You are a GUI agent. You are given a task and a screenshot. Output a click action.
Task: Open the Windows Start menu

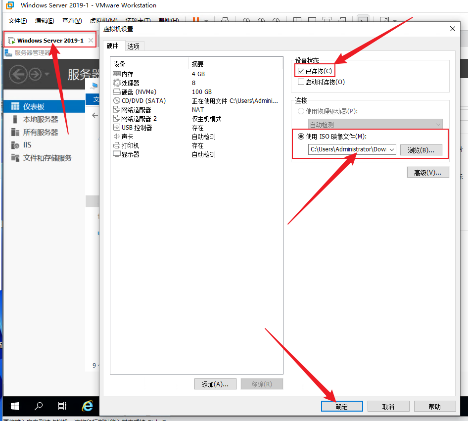[x=15, y=406]
